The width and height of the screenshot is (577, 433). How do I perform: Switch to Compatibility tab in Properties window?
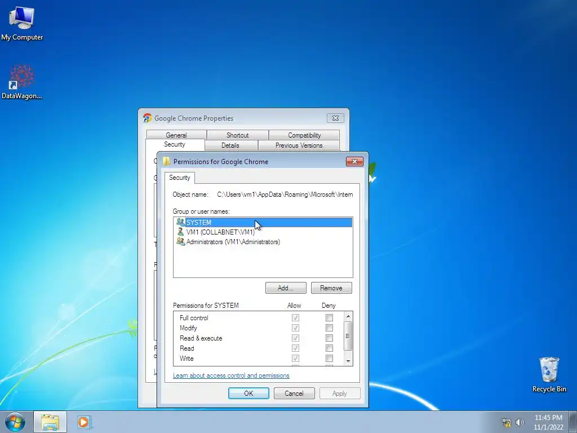[304, 135]
